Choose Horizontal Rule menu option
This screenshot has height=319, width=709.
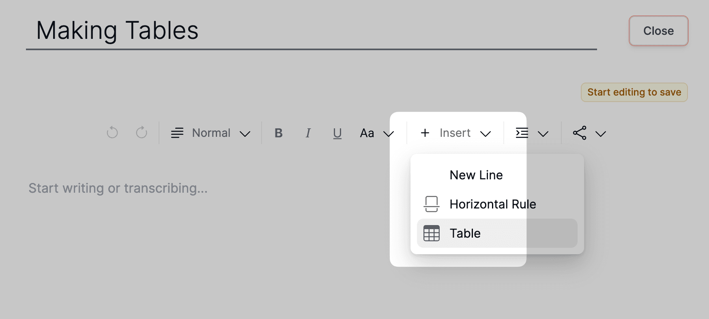point(492,204)
